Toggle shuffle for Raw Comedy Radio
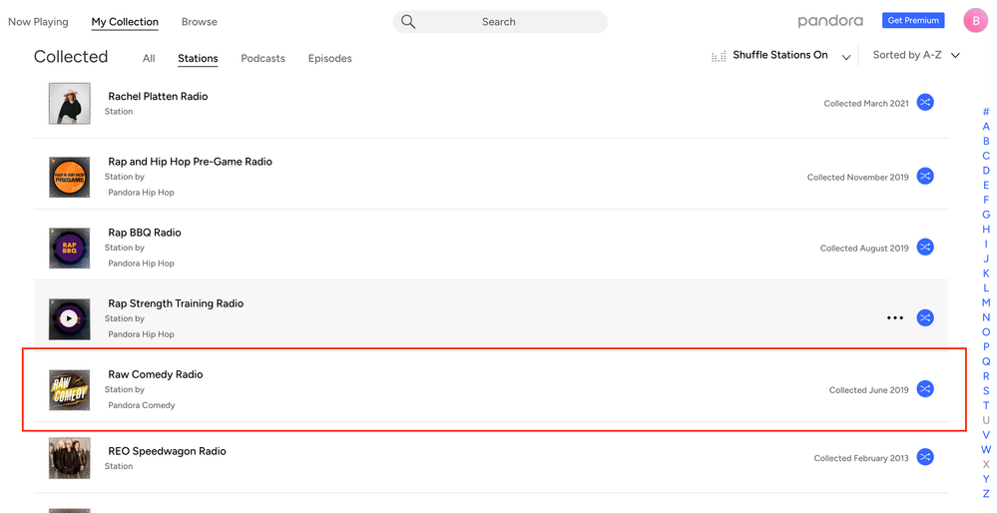997x513 pixels. 925,389
